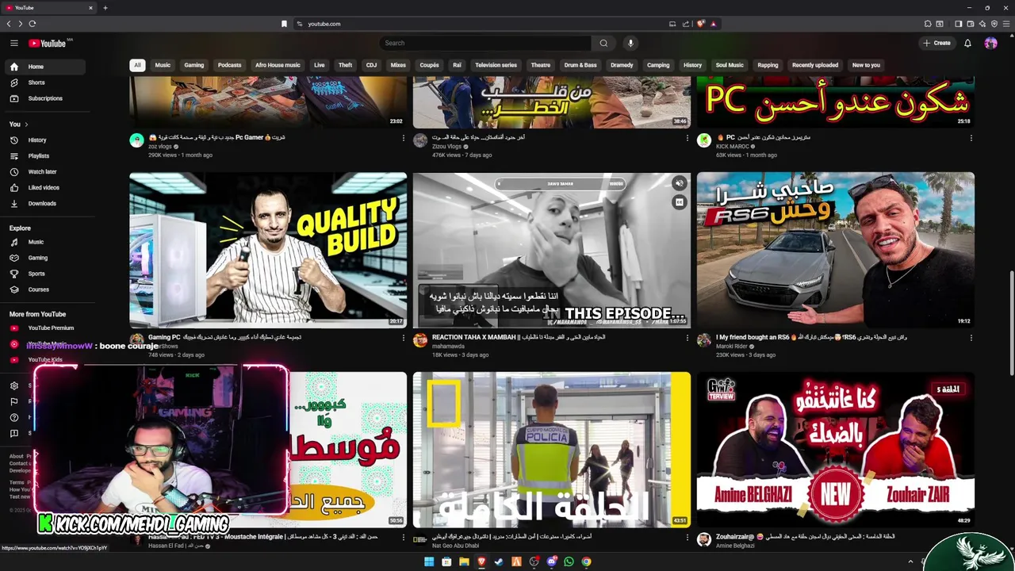
Task: Select the Recently uploaded chip
Action: point(815,65)
